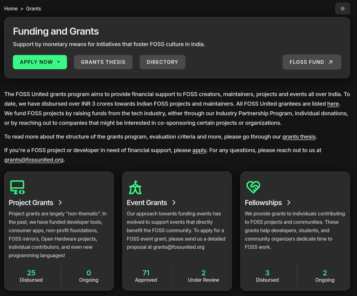The image size is (357, 296).
Task: Expand Event Grants via its chevron
Action: [x=173, y=202]
